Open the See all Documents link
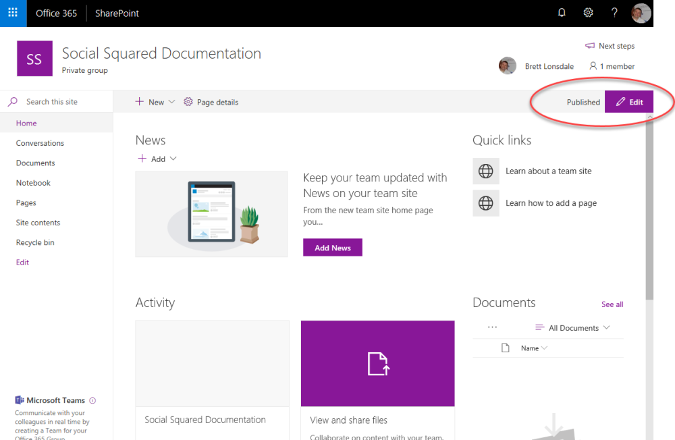The height and width of the screenshot is (440, 675). click(x=612, y=304)
